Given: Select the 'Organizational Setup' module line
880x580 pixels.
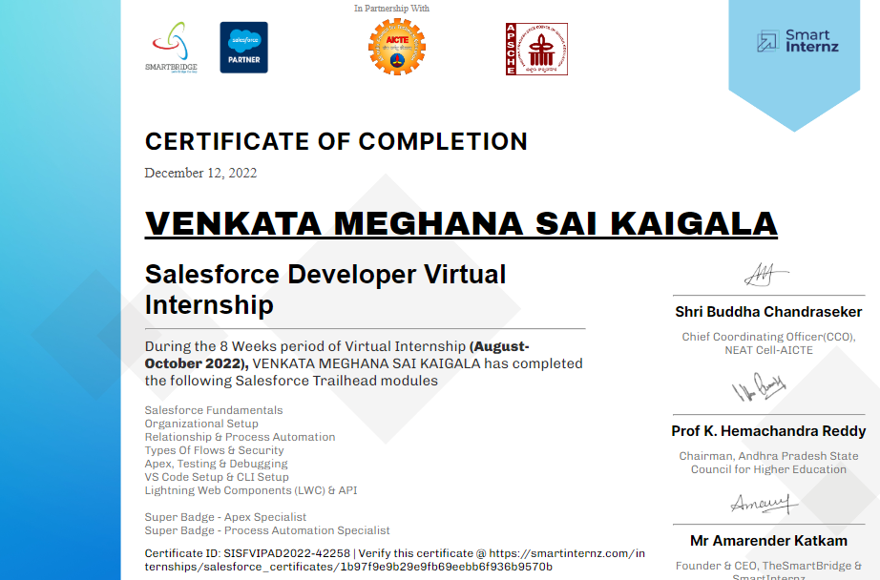Looking at the screenshot, I should click(201, 424).
